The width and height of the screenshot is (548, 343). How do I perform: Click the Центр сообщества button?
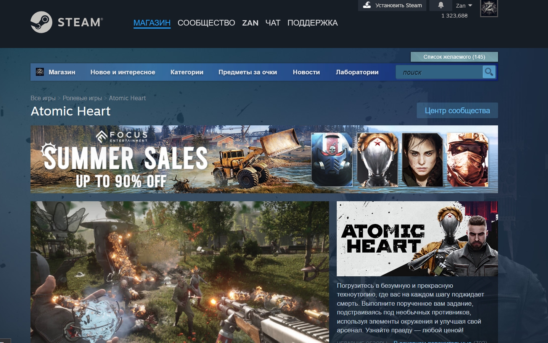pyautogui.click(x=457, y=111)
